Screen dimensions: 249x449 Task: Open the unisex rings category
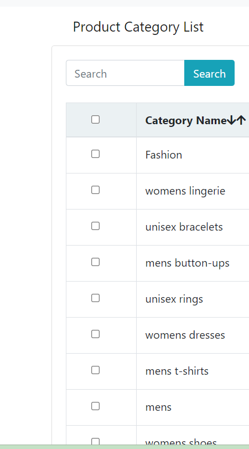click(x=174, y=299)
